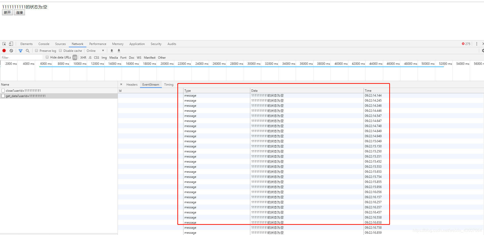The width and height of the screenshot is (484, 235).
Task: Enable the Disable cache checkbox
Action: (x=60, y=51)
